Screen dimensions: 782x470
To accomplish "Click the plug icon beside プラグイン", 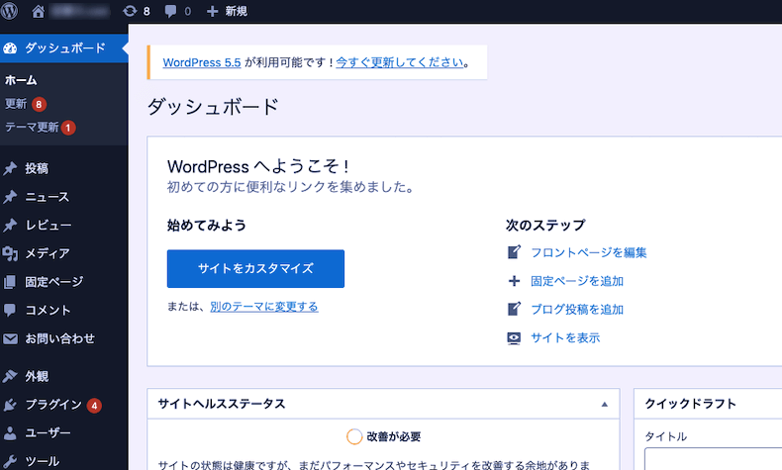I will [x=10, y=405].
